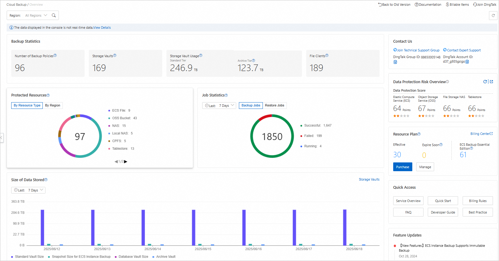The image size is (499, 261).
Task: Select the Backup Jobs tab
Action: click(251, 105)
